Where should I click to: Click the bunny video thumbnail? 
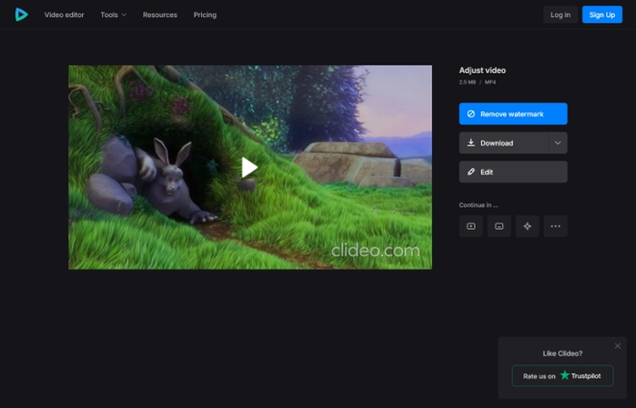click(250, 167)
